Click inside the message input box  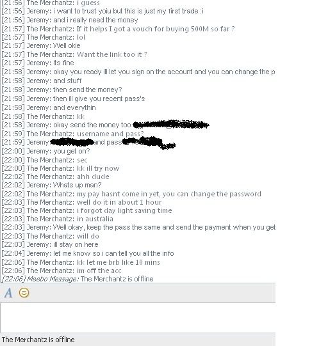point(138,317)
